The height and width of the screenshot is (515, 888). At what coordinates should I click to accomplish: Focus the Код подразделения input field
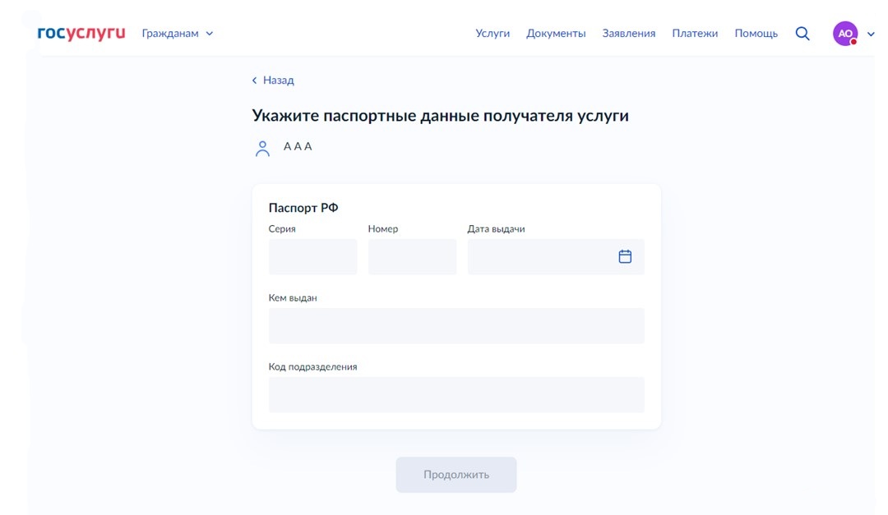[x=456, y=394]
